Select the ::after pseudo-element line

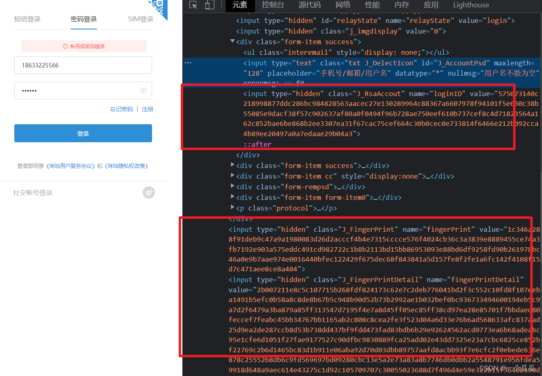(257, 144)
